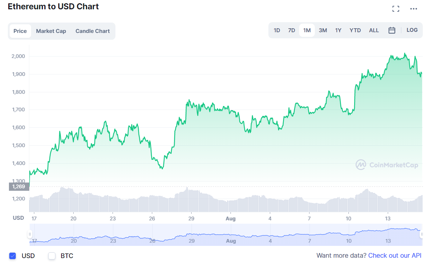431x267 pixels.
Task: Expand the chart to fullscreen
Action: tap(396, 8)
